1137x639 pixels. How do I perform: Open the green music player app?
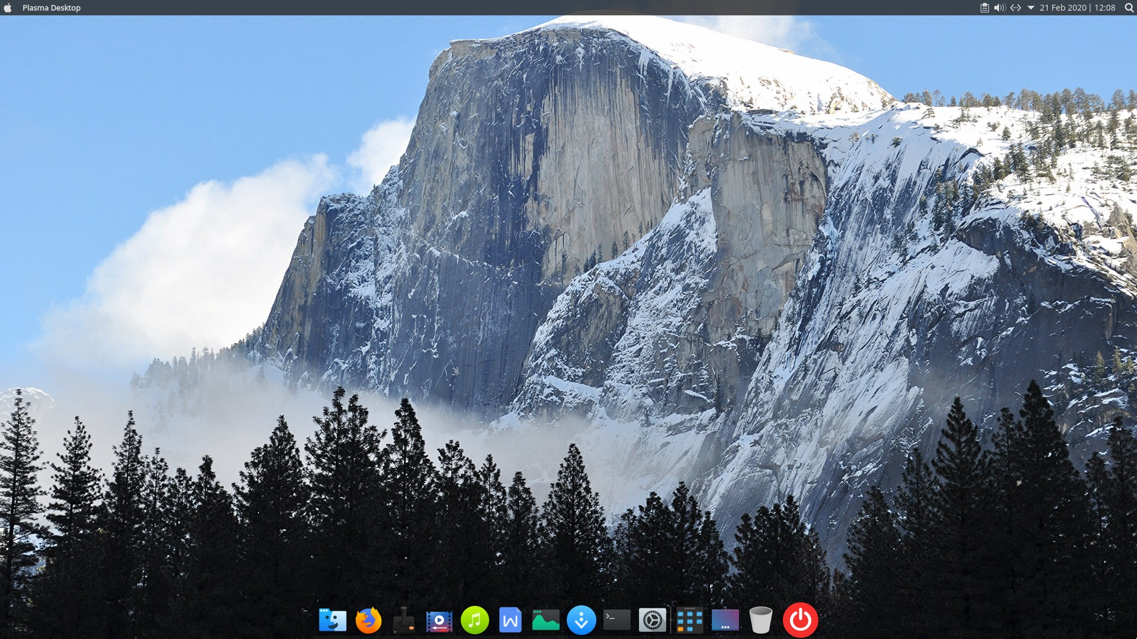pyautogui.click(x=474, y=620)
